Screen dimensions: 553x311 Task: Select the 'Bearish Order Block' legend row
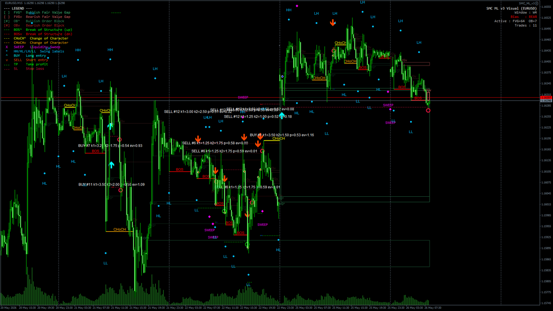point(34,25)
